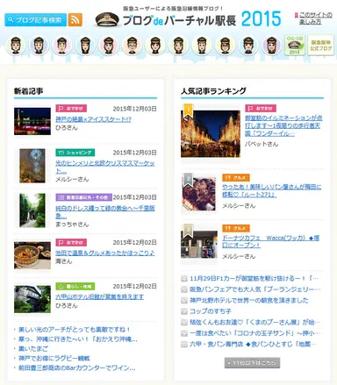This screenshot has width=337, height=385.
Task: Select the avatar wearing glasses on peach background
Action: 132,46
